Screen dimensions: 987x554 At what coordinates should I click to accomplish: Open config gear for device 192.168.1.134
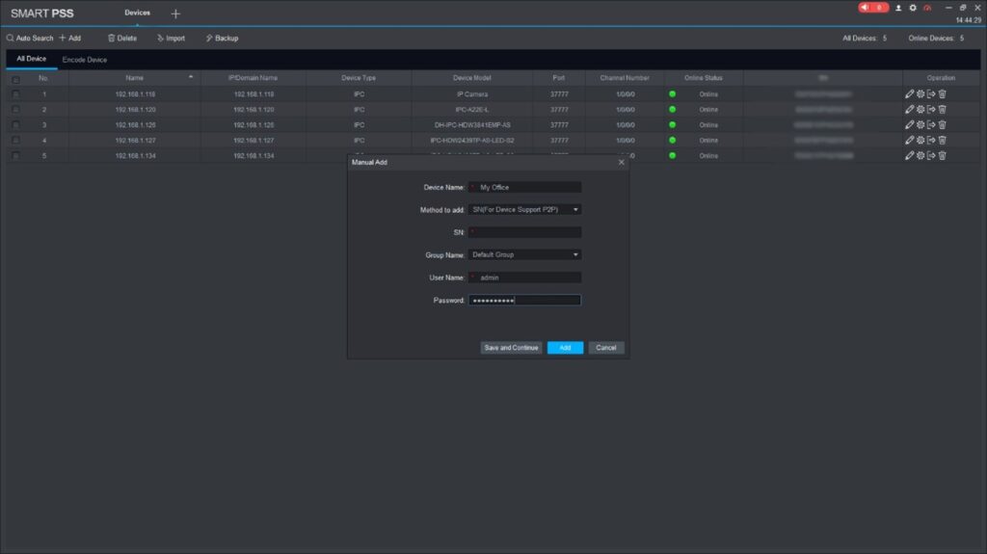coord(920,155)
